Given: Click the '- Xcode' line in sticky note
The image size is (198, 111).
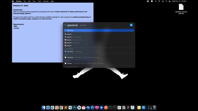Looking at the screenshot, I should pos(16,28).
